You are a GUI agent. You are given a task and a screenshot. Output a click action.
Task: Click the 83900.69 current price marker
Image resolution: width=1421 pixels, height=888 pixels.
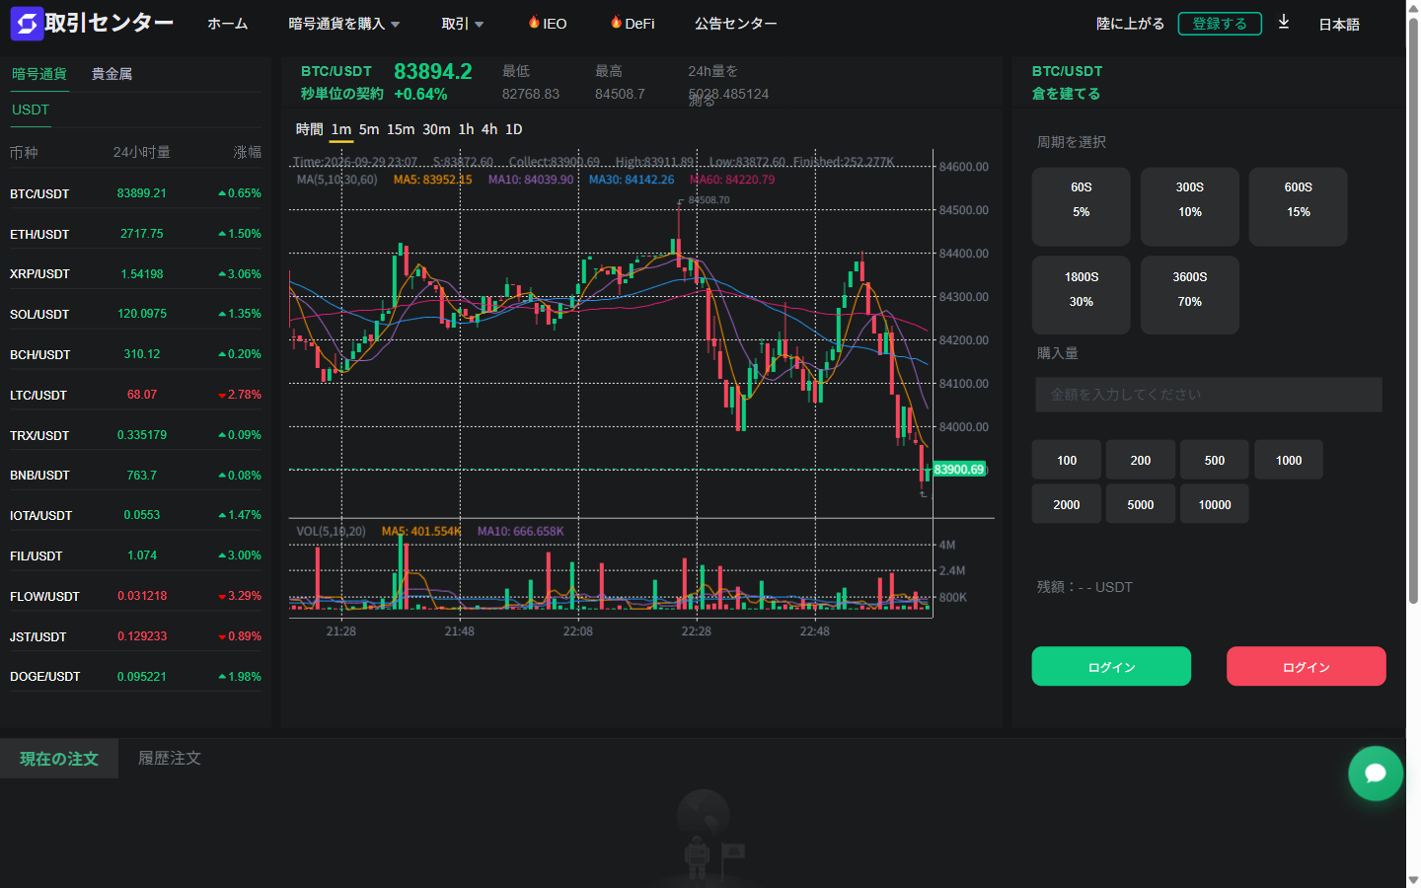959,470
